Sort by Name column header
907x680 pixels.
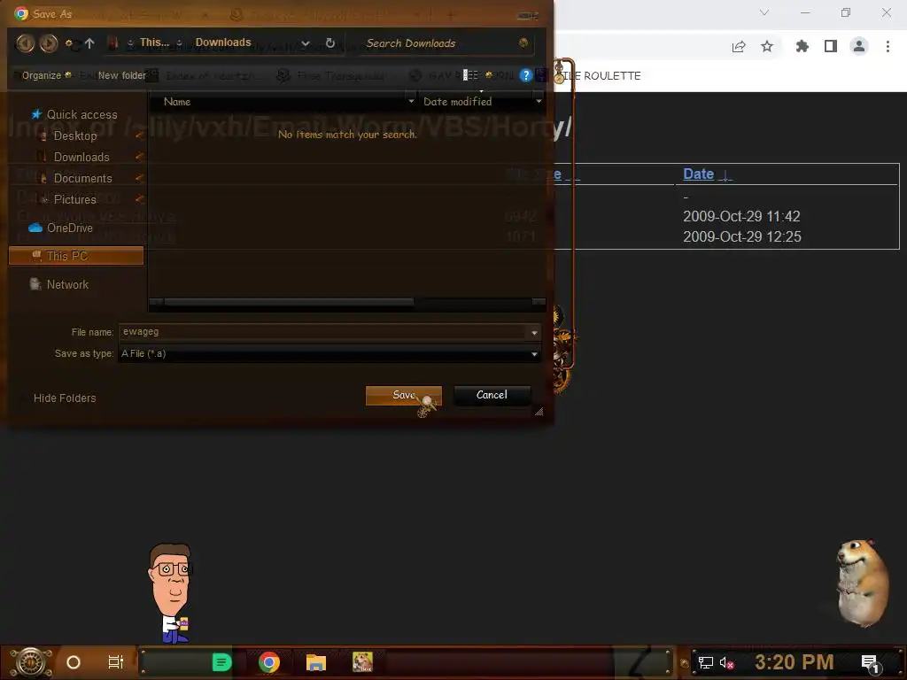pyautogui.click(x=177, y=102)
